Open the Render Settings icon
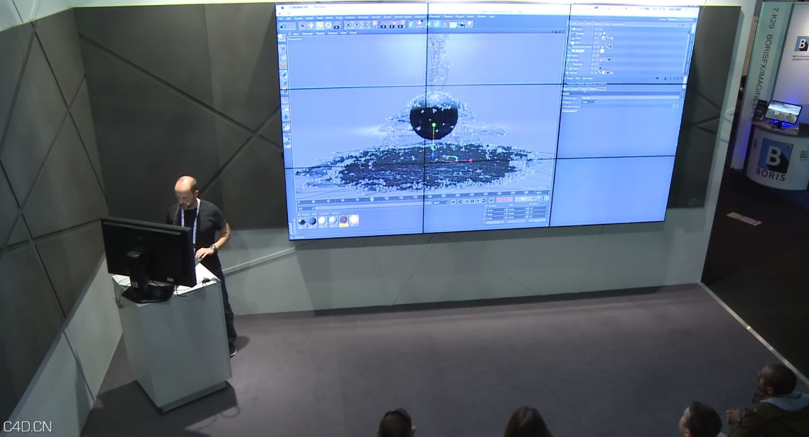 point(400,26)
